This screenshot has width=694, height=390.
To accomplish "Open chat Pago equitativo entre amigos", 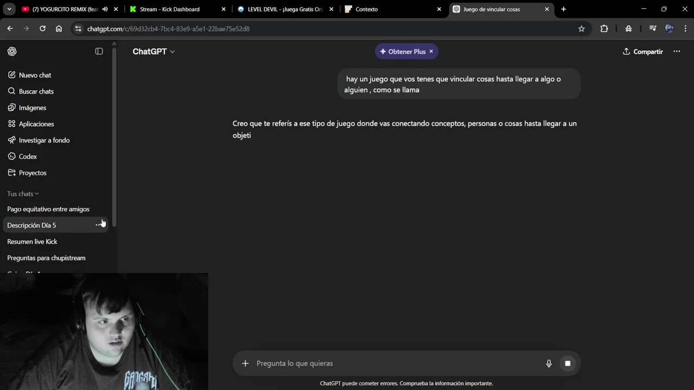I will point(55,209).
